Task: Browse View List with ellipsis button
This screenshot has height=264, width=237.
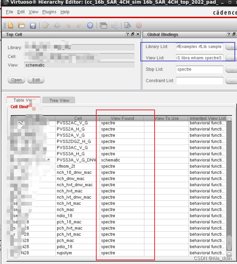Action: click(232, 58)
